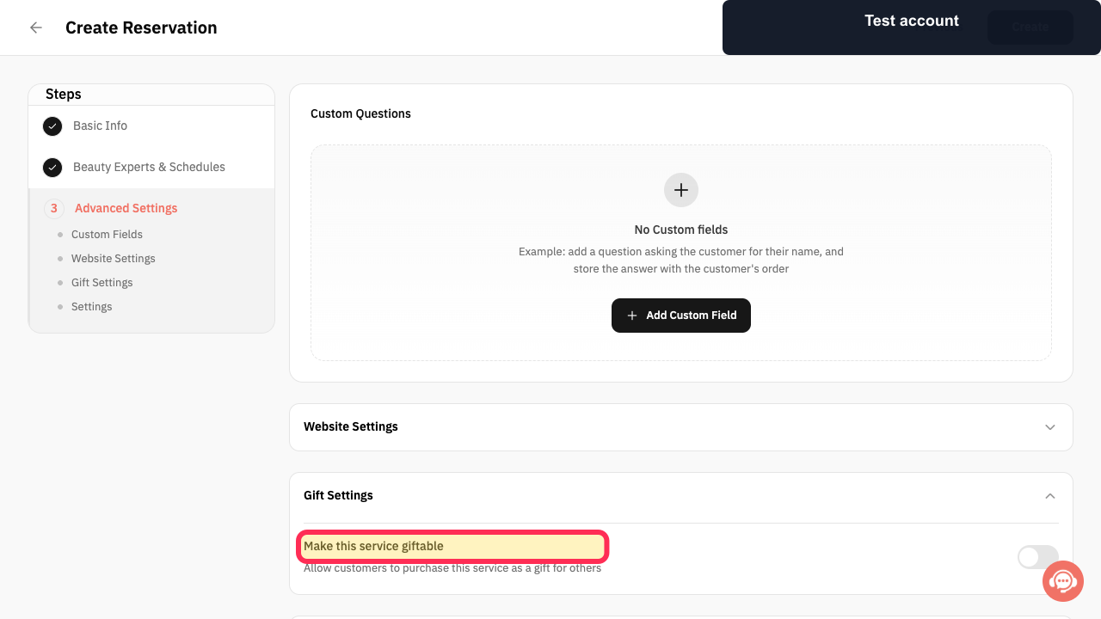
Task: Select the Advanced Settings step
Action: pos(126,208)
